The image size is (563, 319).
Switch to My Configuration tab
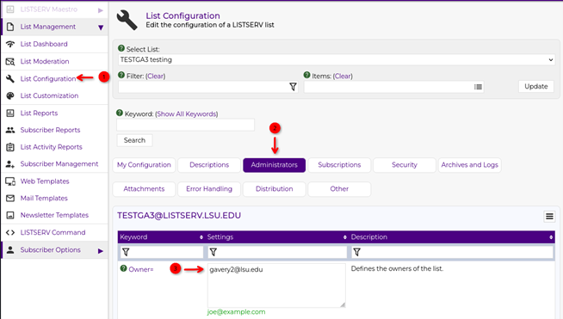click(x=144, y=165)
